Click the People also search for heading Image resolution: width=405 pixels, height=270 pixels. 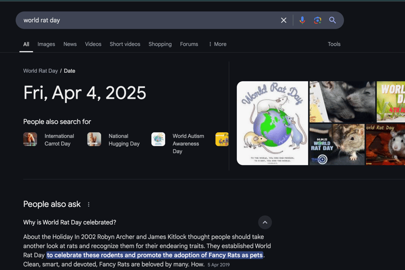tap(57, 122)
